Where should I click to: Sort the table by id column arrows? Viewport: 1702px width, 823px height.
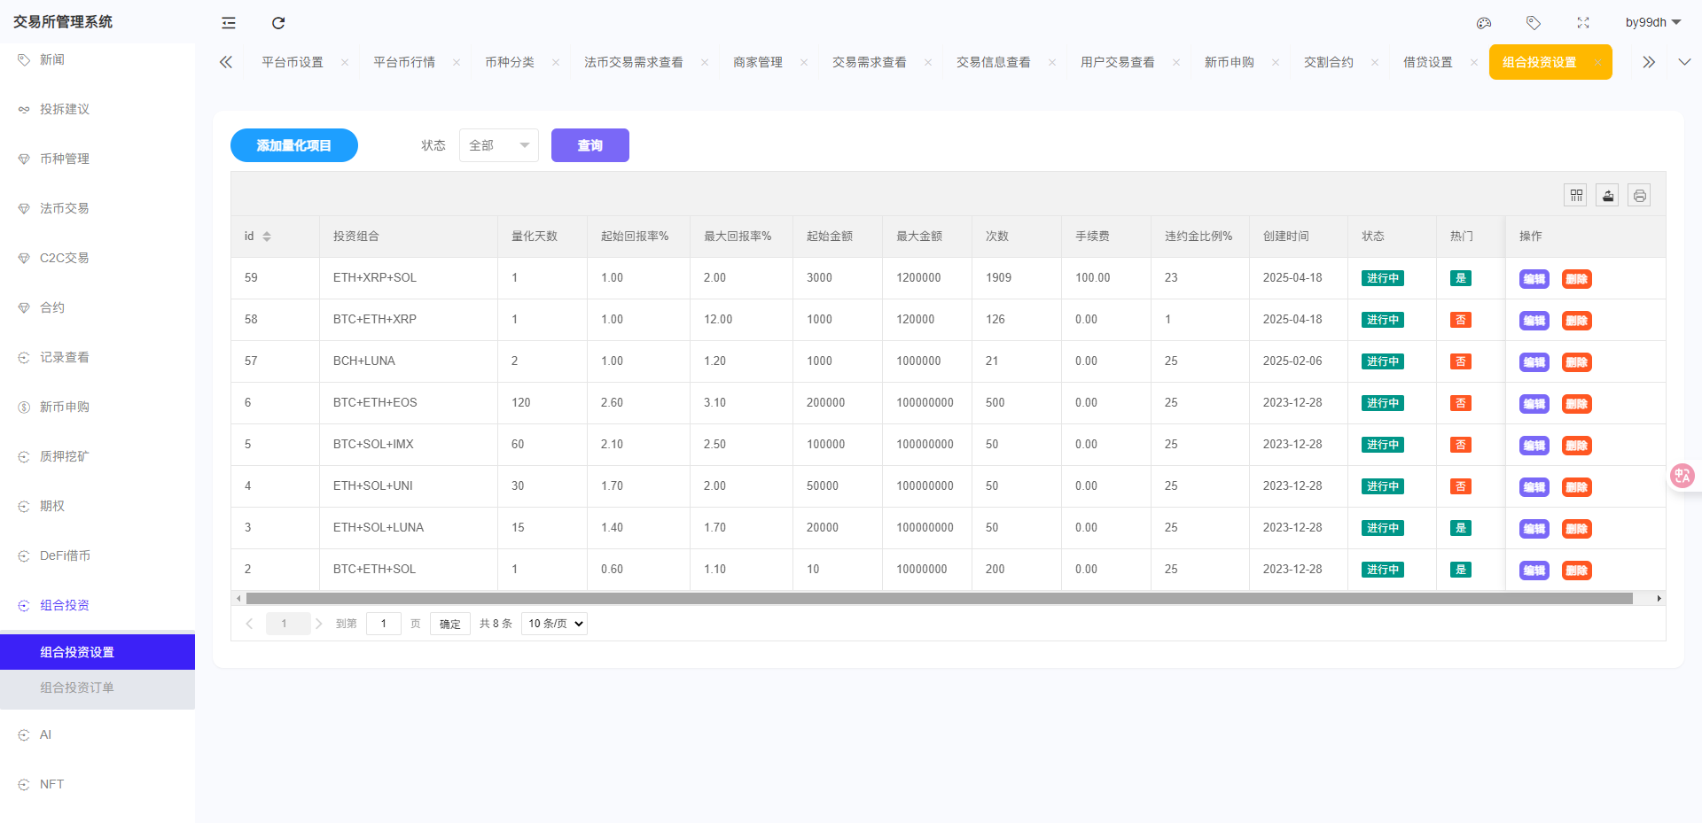267,237
